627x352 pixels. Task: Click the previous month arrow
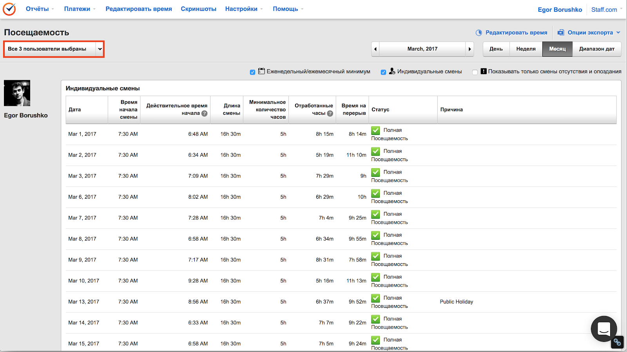coord(375,49)
